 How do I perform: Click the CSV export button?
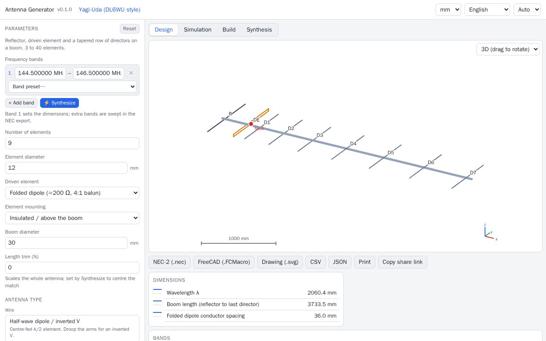pos(316,262)
